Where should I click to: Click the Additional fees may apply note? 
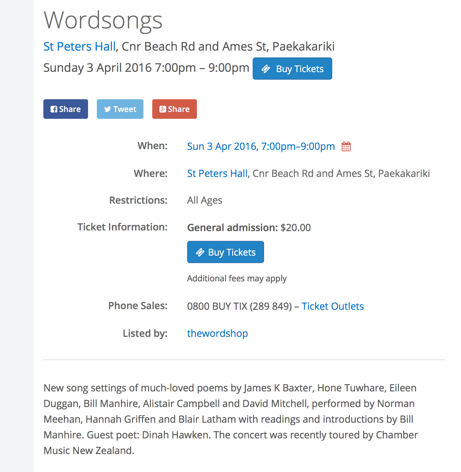click(x=237, y=278)
